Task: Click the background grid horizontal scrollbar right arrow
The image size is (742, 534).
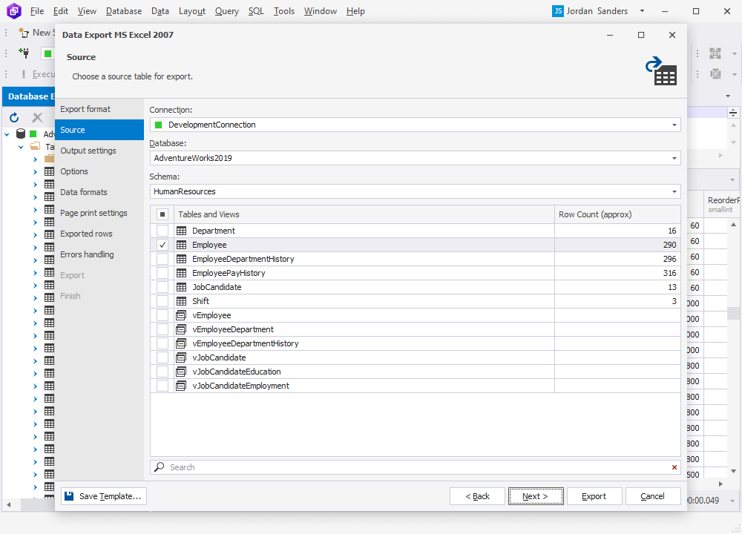Action: tap(720, 484)
